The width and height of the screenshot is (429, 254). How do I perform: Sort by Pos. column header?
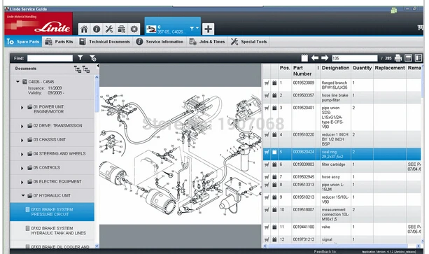pyautogui.click(x=285, y=68)
